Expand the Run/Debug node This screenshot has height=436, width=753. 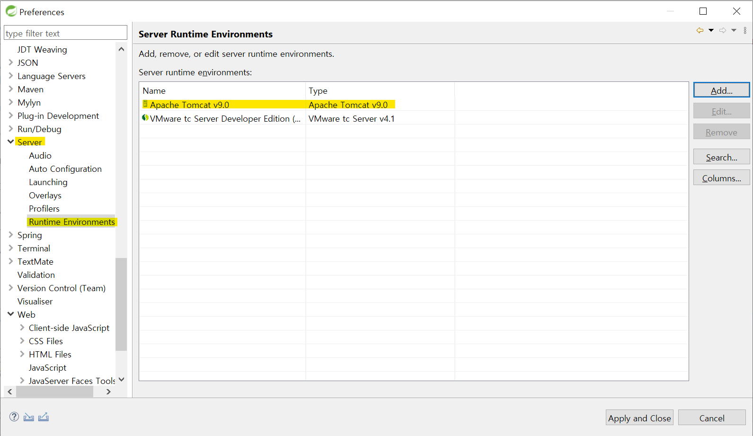click(10, 128)
